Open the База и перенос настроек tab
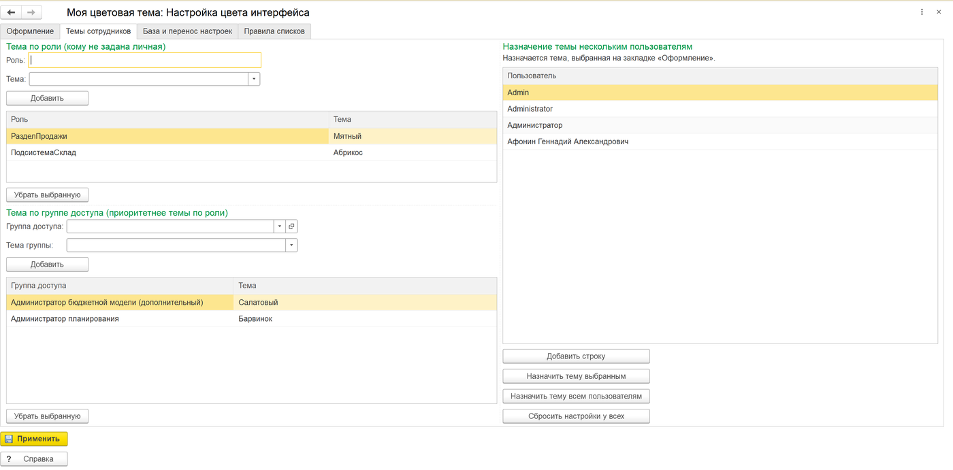 click(x=187, y=31)
